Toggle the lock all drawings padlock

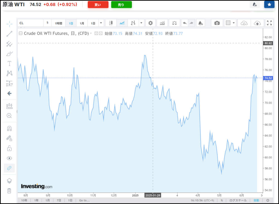[9, 148]
